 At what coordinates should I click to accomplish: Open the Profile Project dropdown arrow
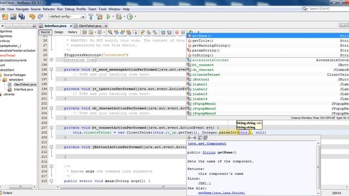[135, 17]
